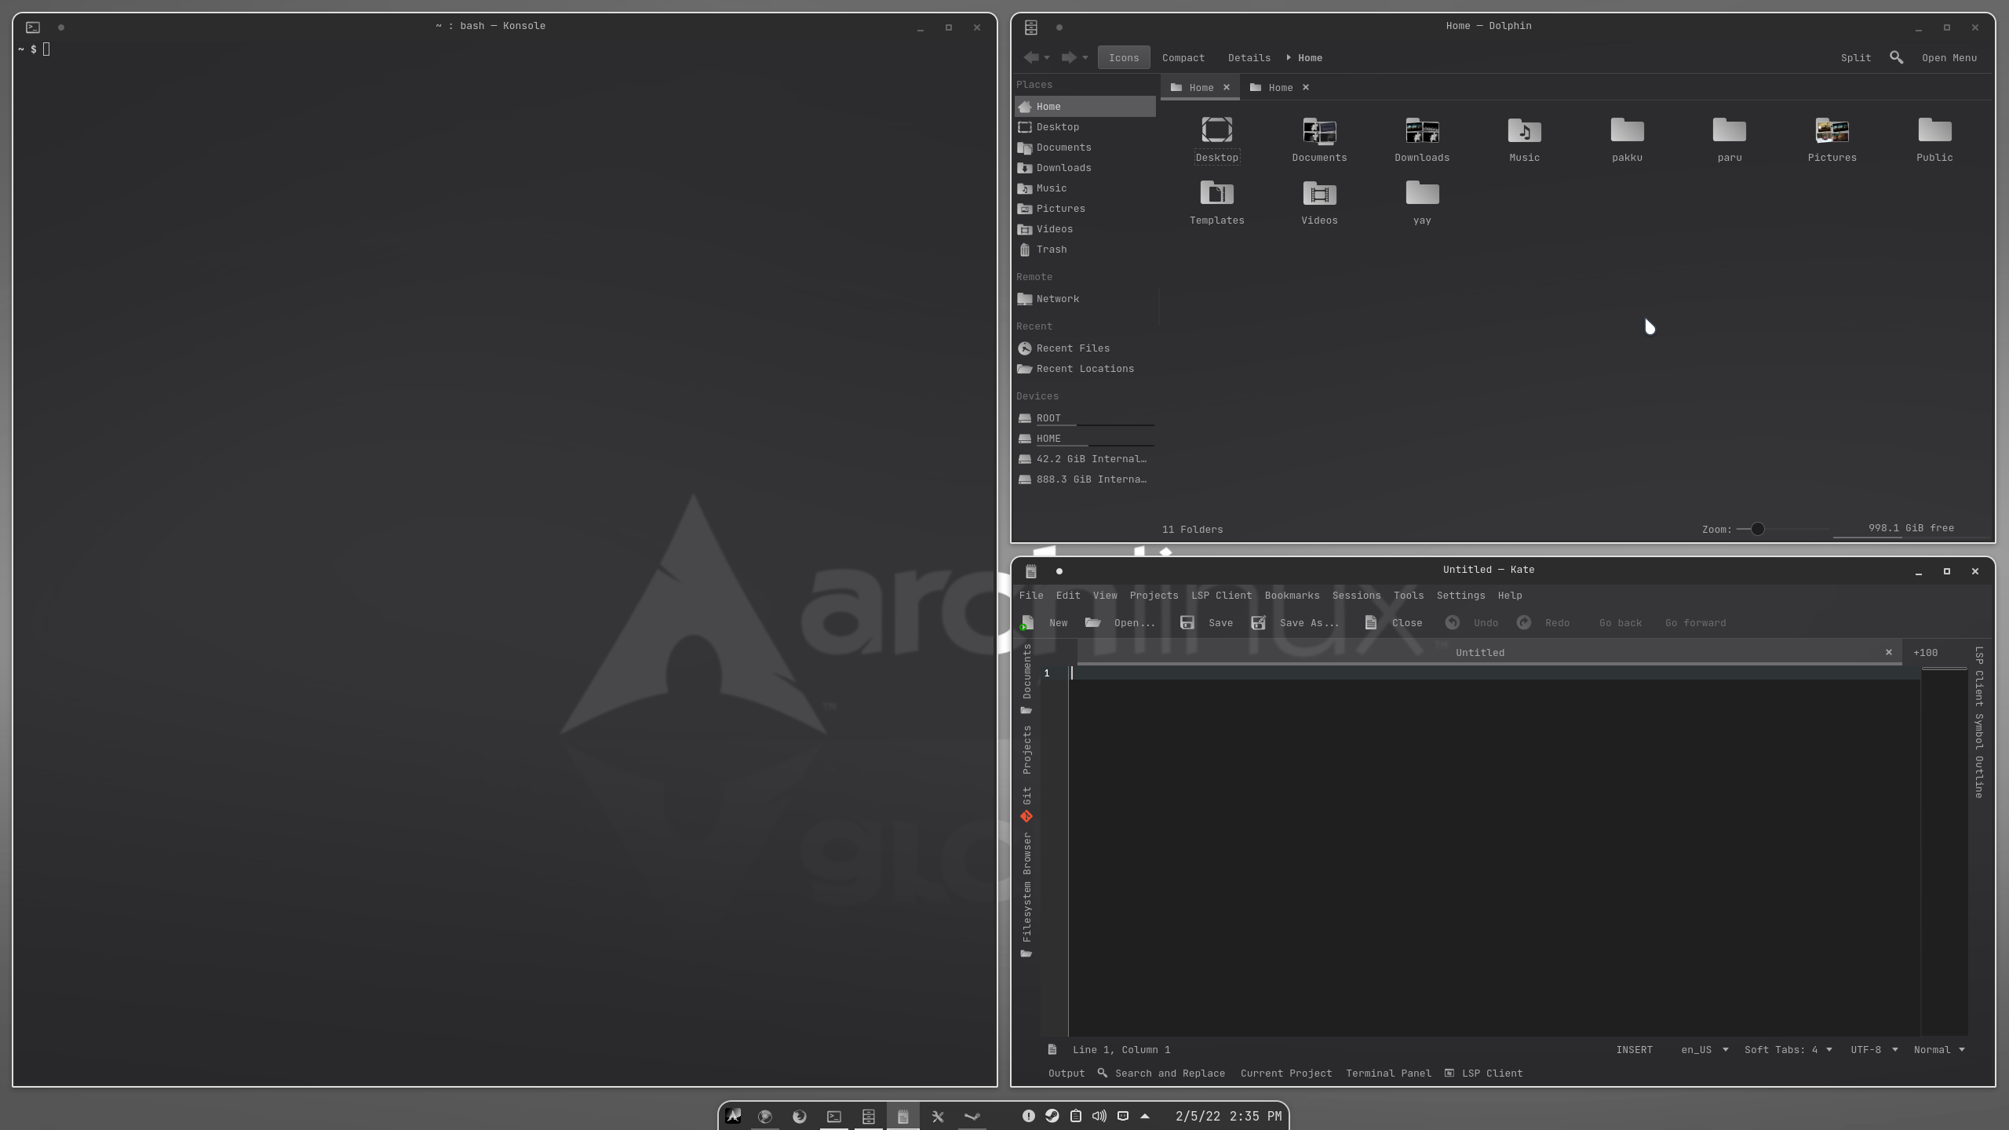Toggle the Terminal Panel in Kate

point(1388,1073)
